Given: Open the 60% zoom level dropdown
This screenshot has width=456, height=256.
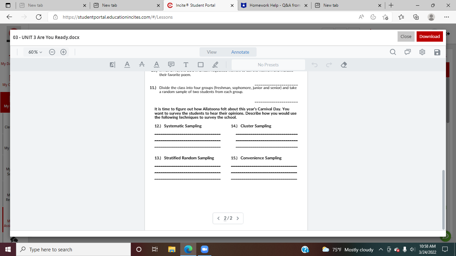Looking at the screenshot, I should click(x=34, y=52).
